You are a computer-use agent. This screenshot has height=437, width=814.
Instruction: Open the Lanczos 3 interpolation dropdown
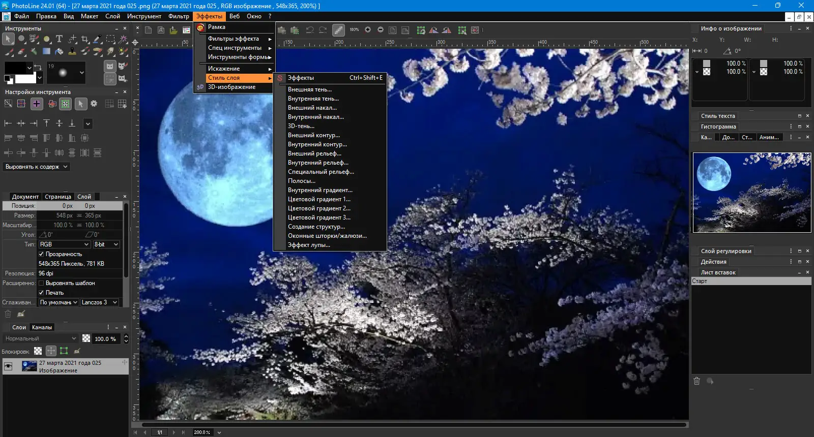[99, 302]
